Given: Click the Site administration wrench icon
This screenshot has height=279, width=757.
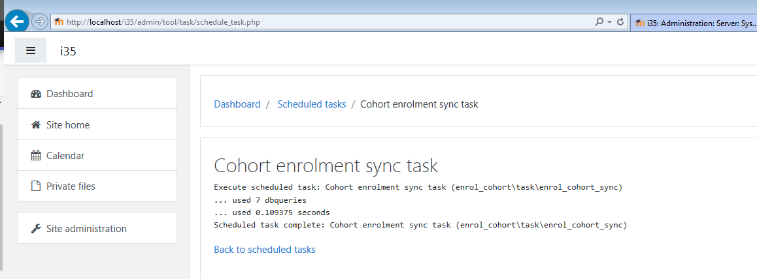Looking at the screenshot, I should tap(36, 229).
